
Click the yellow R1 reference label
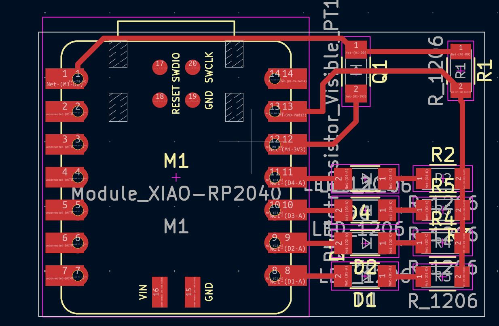(484, 70)
